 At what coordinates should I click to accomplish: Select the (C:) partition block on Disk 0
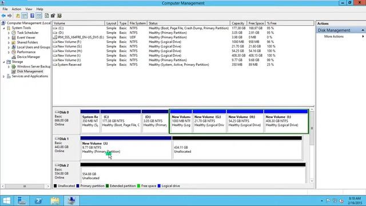[121, 121]
